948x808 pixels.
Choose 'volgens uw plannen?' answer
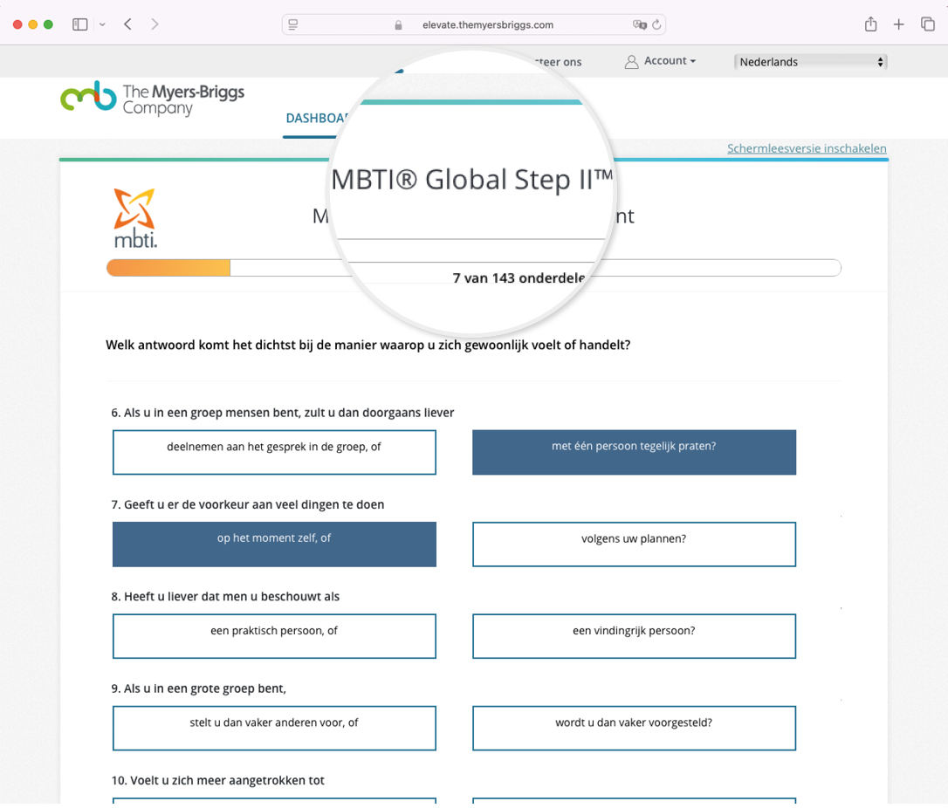(635, 544)
